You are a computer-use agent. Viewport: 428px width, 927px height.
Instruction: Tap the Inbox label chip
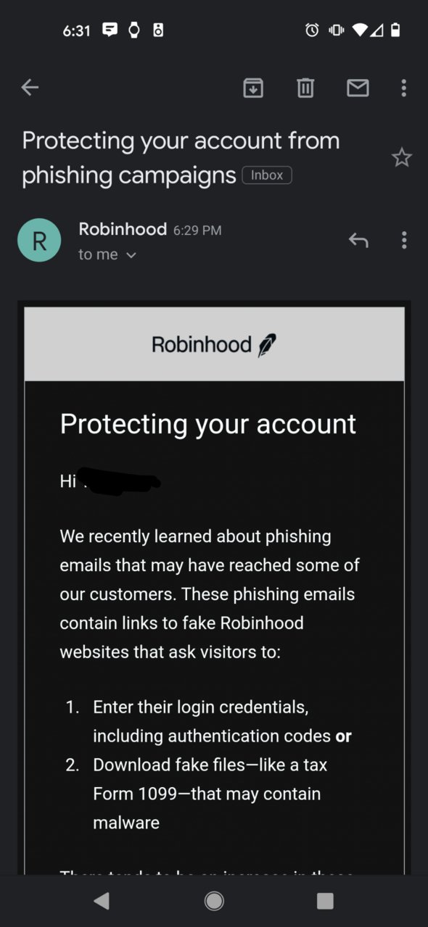click(267, 175)
